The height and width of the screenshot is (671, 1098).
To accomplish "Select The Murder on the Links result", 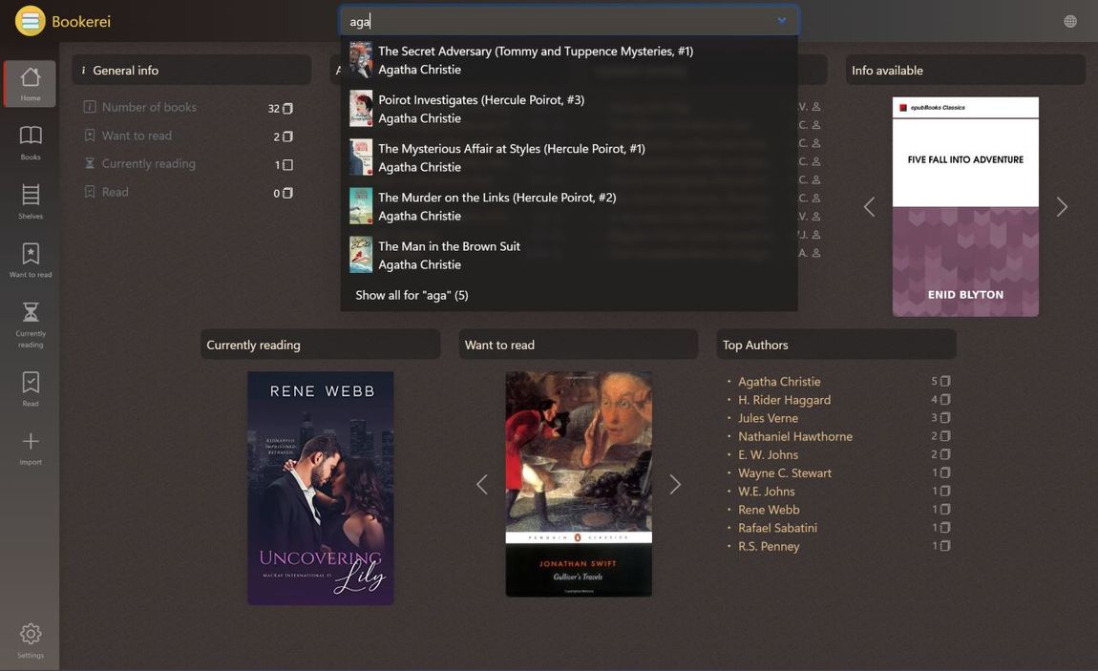I will coord(569,206).
